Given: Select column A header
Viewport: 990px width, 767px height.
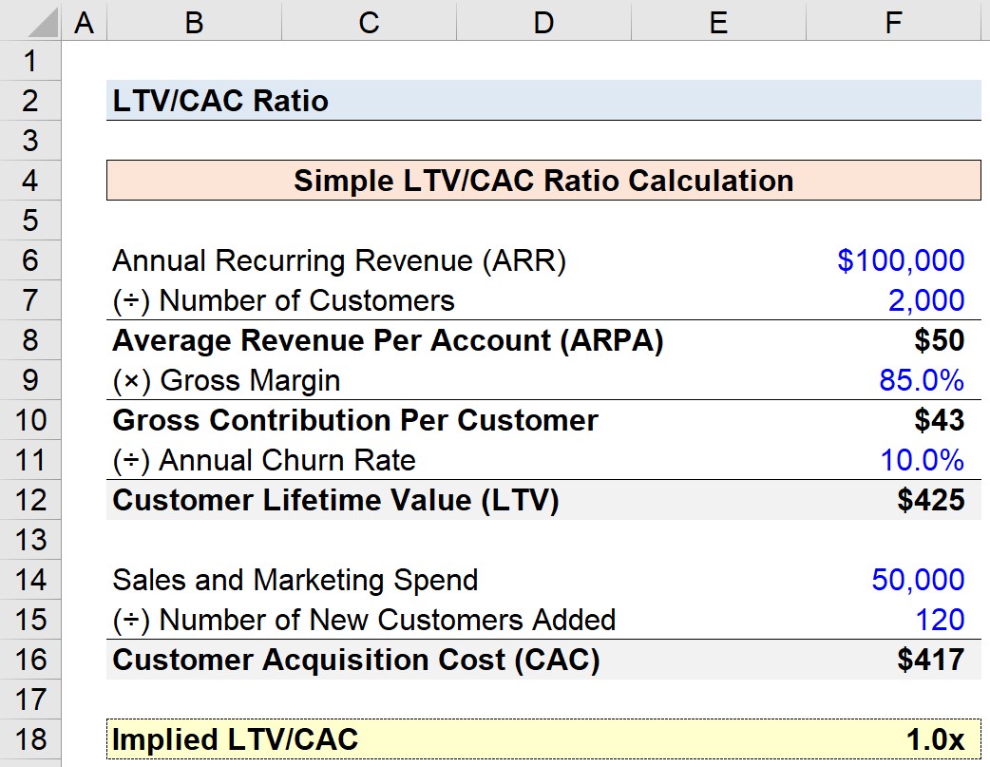Looking at the screenshot, I should (84, 21).
